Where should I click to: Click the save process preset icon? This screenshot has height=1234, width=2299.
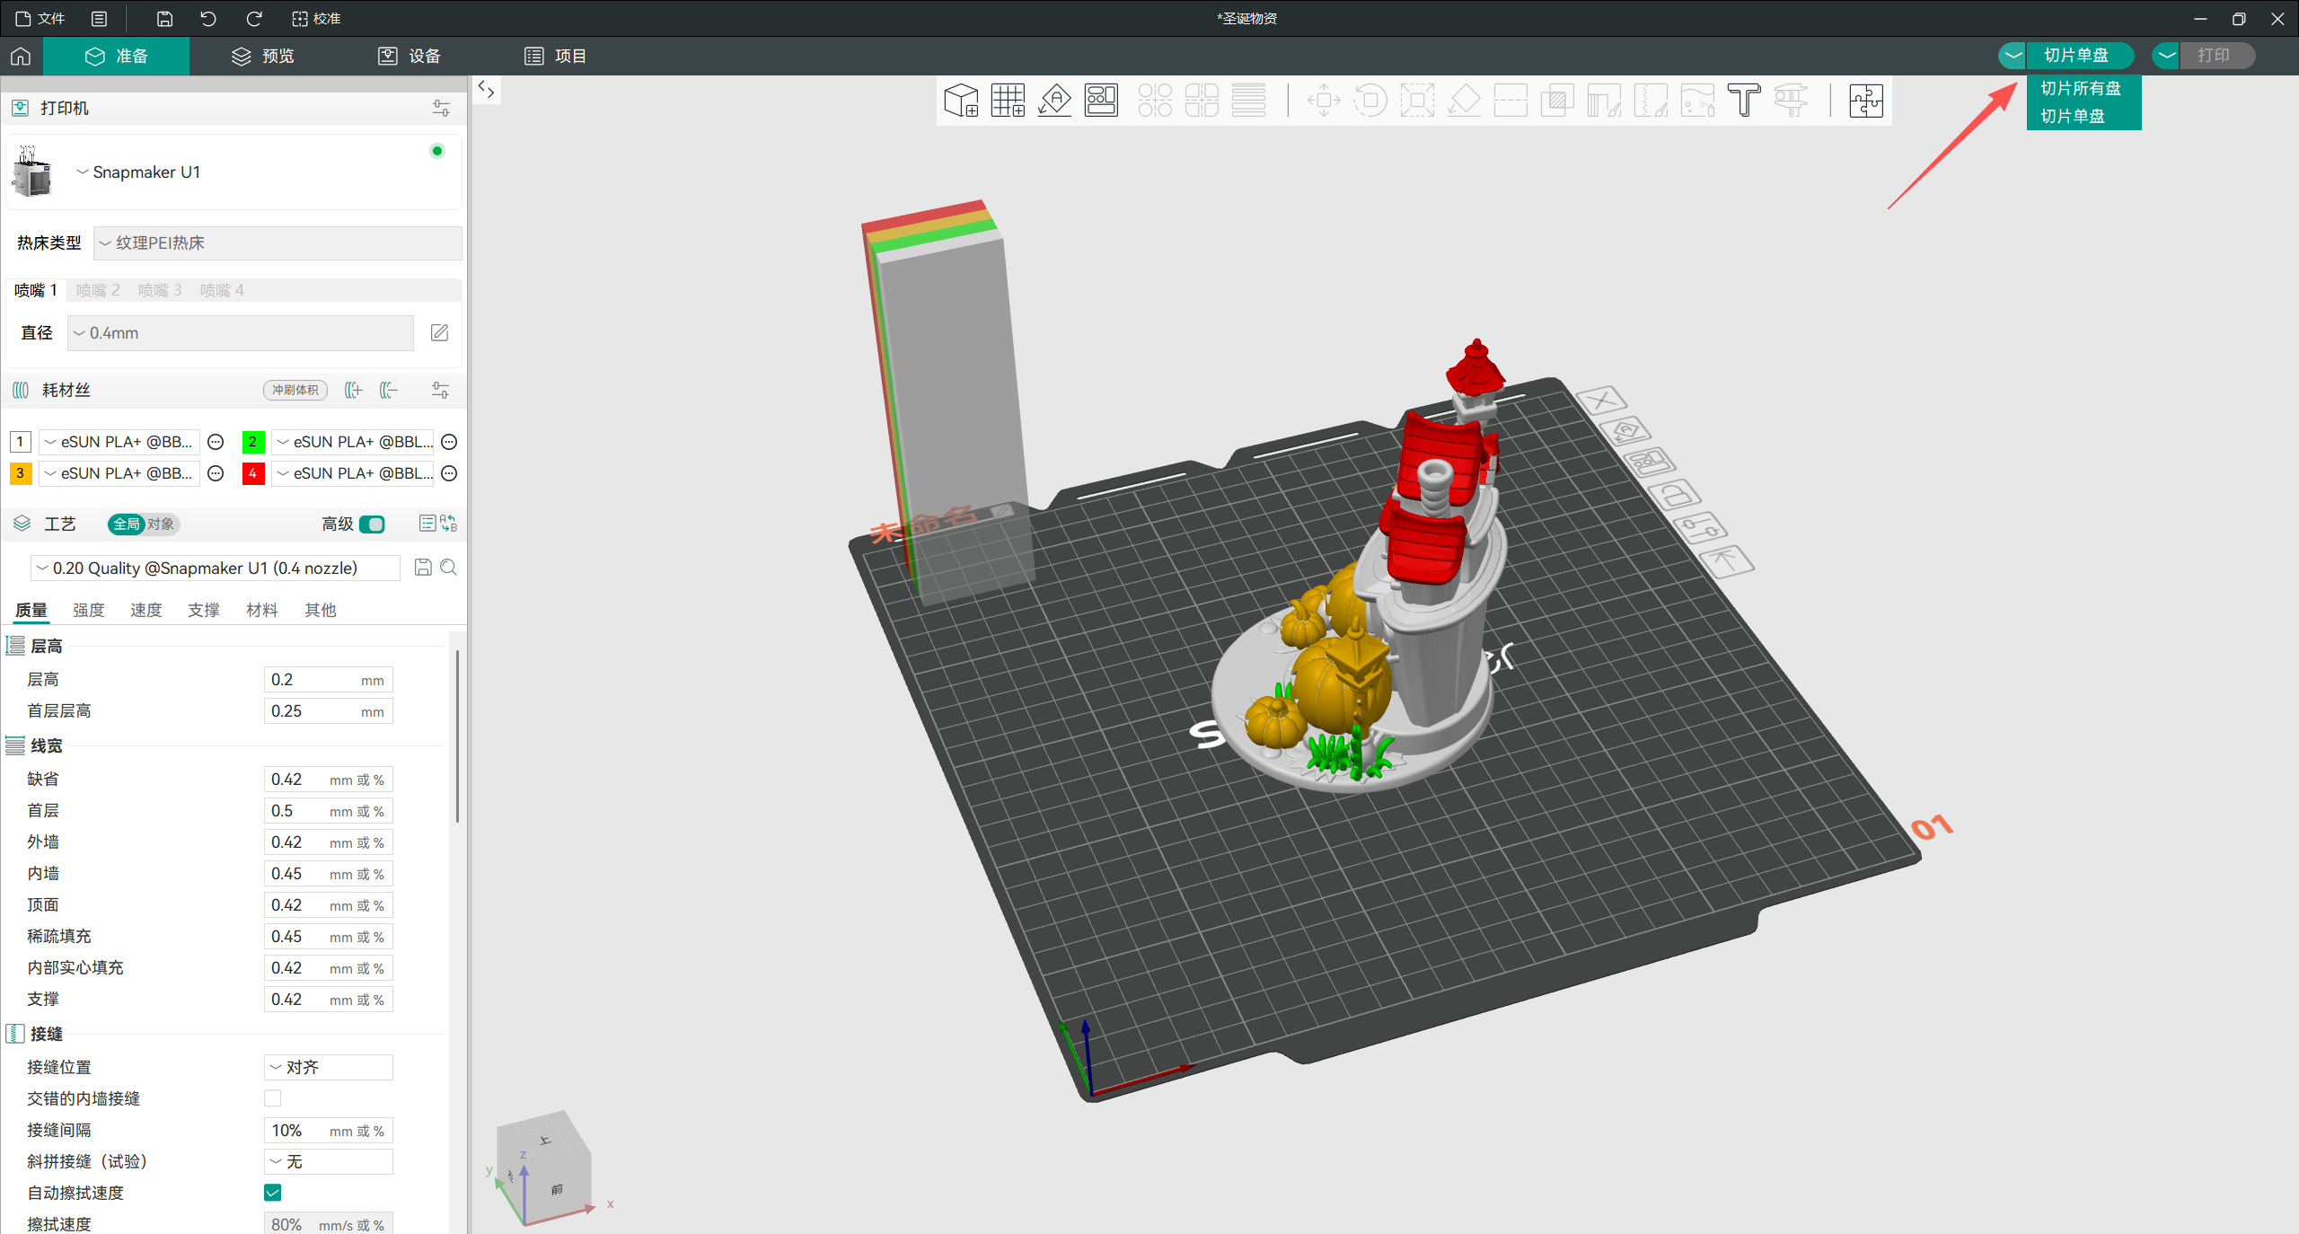click(423, 568)
